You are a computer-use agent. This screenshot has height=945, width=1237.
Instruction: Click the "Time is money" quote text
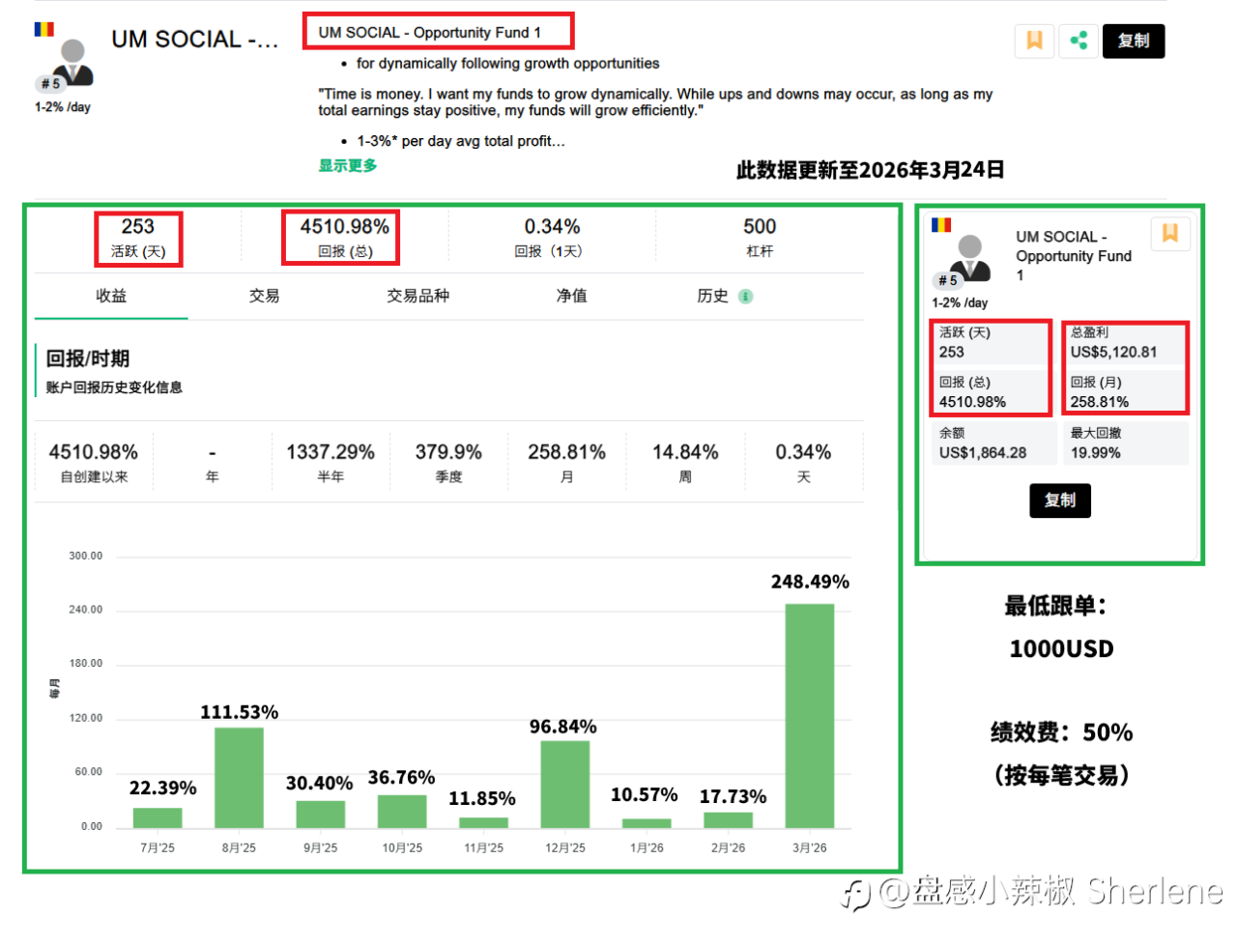pyautogui.click(x=655, y=102)
